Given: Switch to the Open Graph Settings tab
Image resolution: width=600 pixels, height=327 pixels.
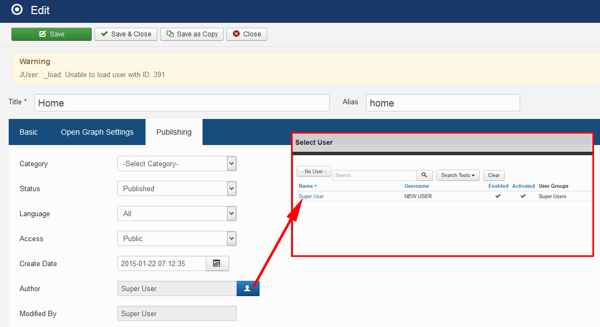Looking at the screenshot, I should 97,132.
